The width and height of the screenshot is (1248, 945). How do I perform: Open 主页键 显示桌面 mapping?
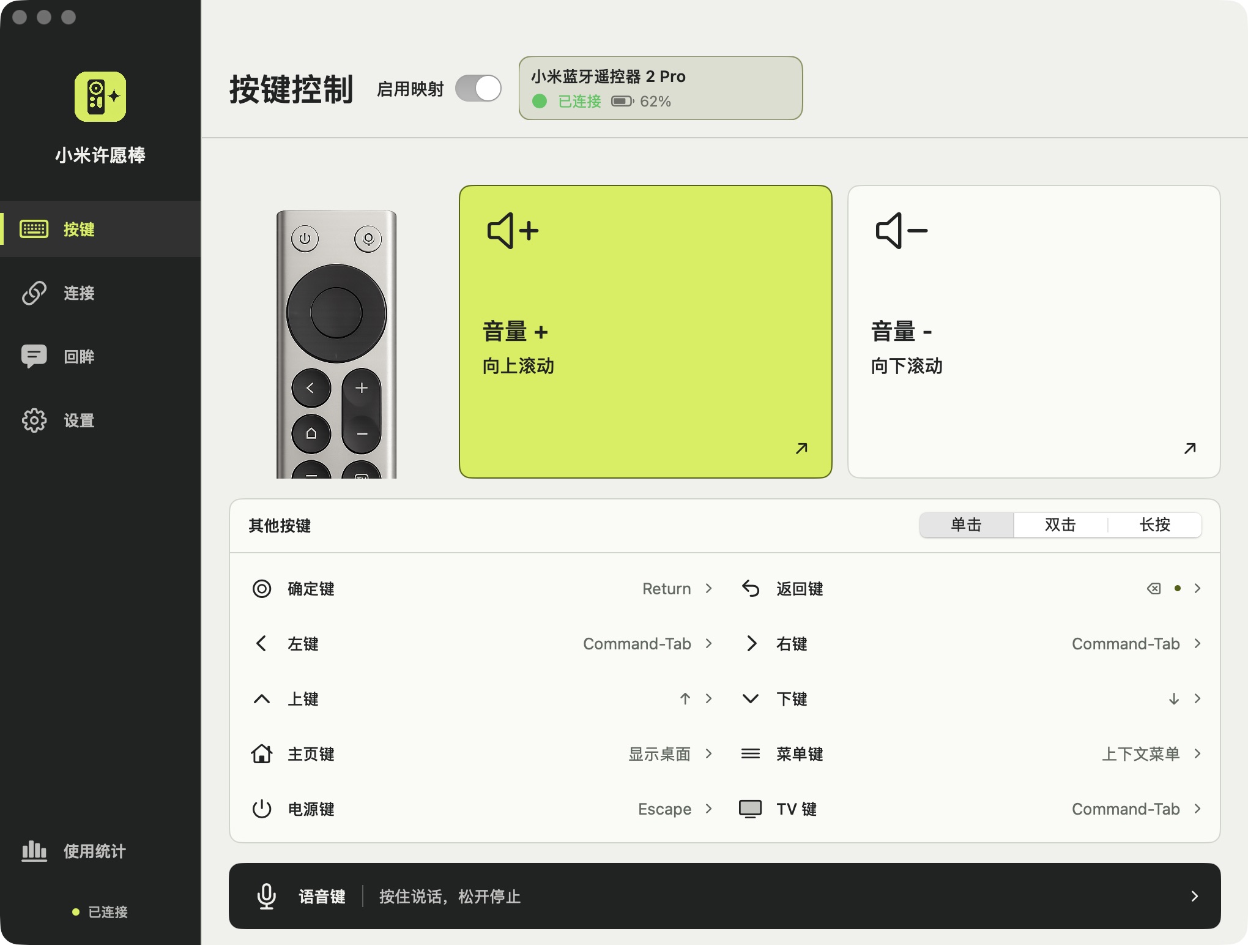point(482,753)
